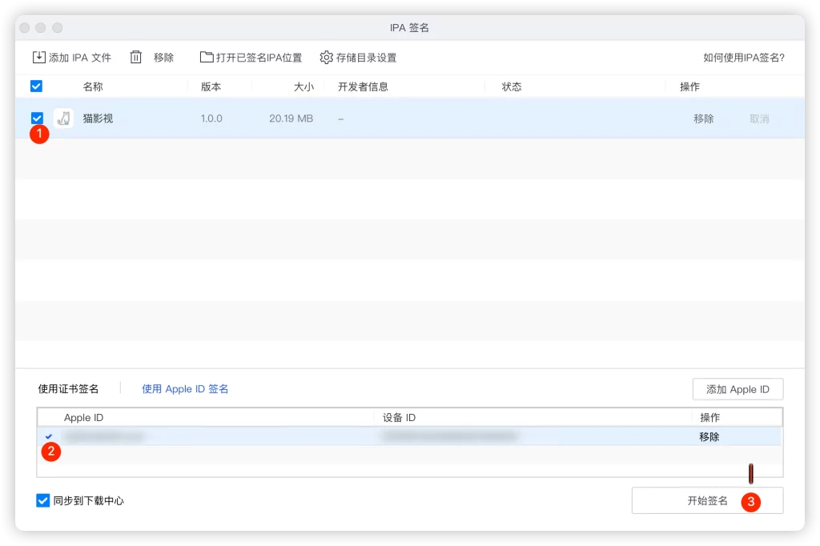Screen dimensions: 820x546
Task: Open 存储目录设置 via the gear icon
Action: click(325, 57)
